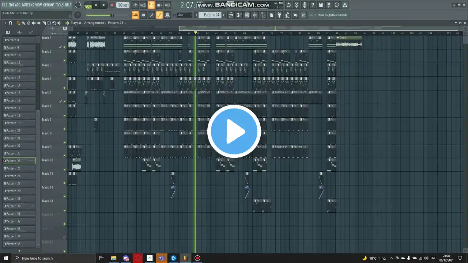Toggle the metronome icon

[135, 5]
